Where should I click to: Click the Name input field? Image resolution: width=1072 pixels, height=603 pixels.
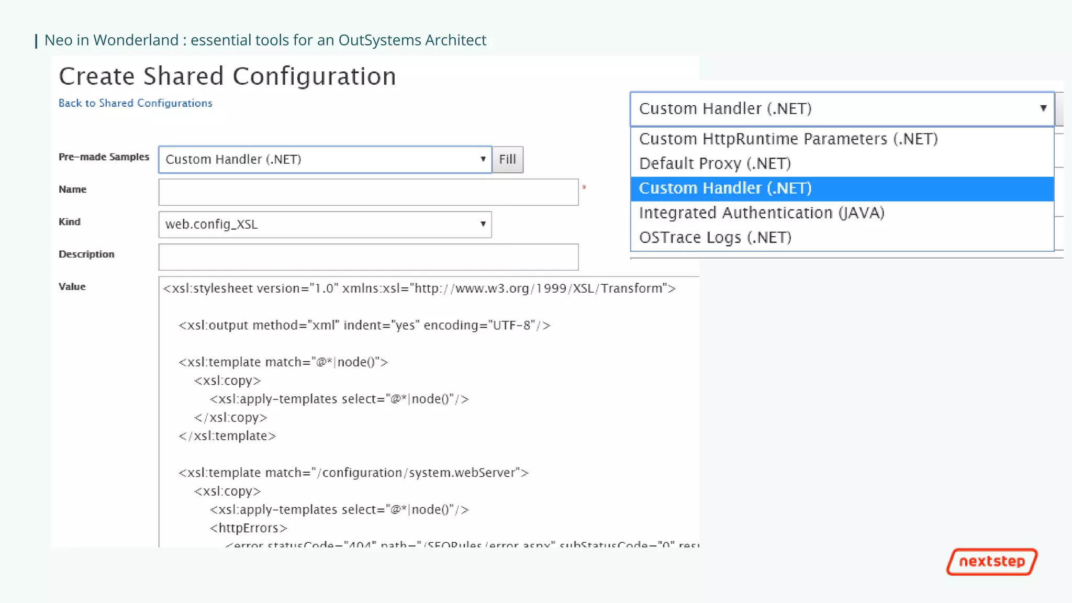(x=368, y=192)
